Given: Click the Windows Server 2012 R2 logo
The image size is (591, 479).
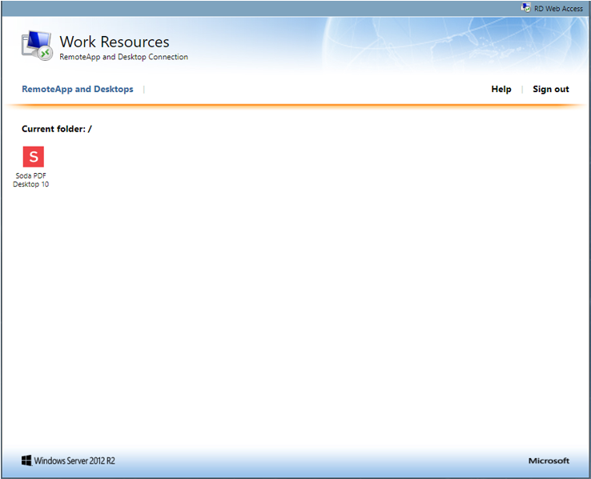Looking at the screenshot, I should (x=68, y=461).
